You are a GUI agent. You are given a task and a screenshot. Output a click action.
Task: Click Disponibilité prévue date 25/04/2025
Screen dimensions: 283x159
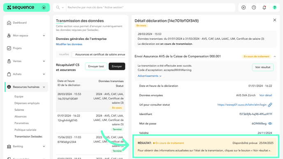[x=266, y=143]
